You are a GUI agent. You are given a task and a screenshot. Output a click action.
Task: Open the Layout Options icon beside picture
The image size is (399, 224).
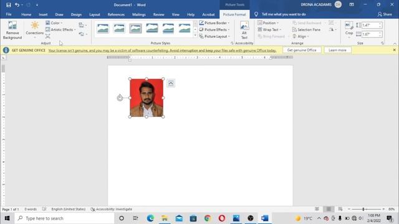point(171,83)
